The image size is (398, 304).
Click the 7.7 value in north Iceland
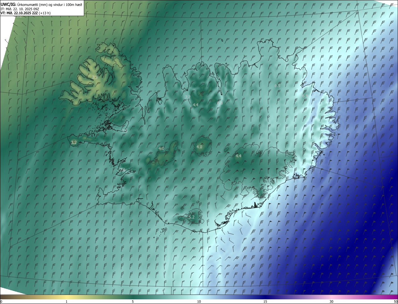pyautogui.click(x=187, y=97)
